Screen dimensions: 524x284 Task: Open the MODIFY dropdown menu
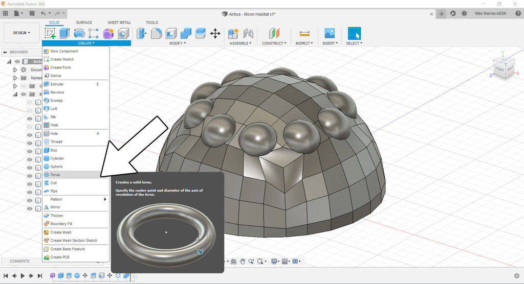tap(177, 43)
